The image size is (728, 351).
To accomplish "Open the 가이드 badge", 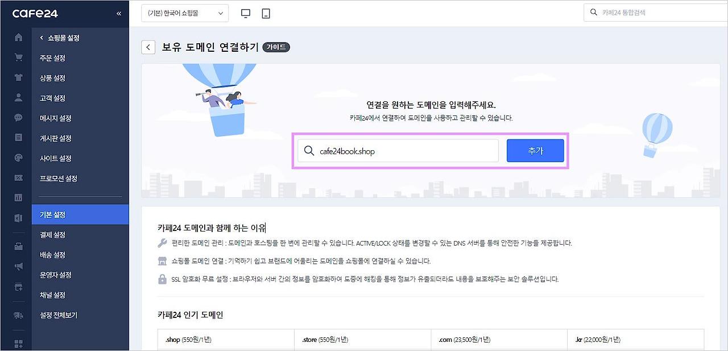I will tap(276, 47).
